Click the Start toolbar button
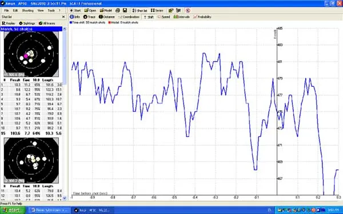 coord(75,10)
